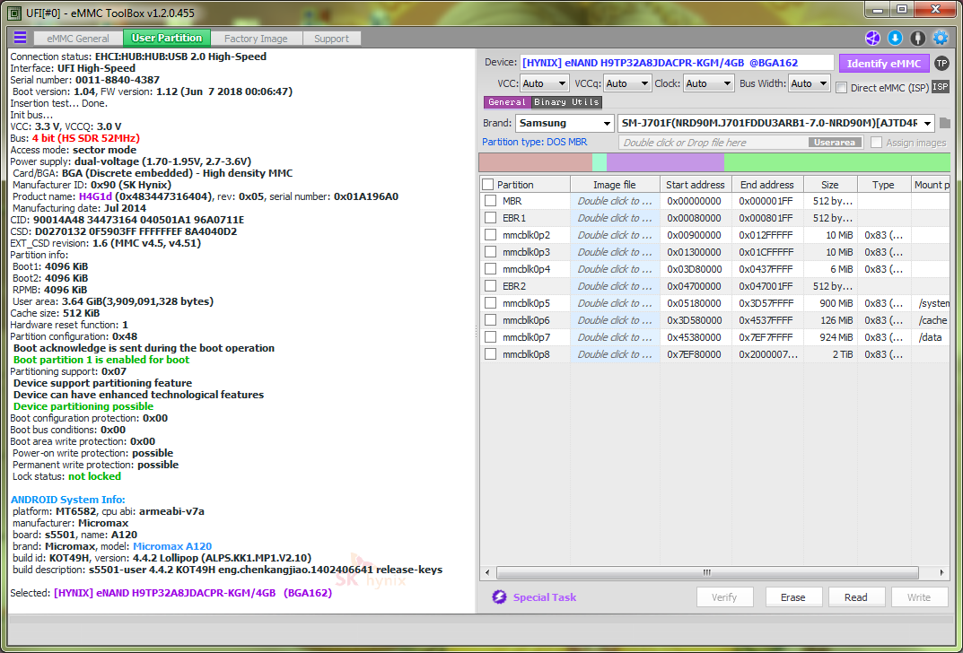Open the SM-J701F model dropdown
The image size is (963, 653).
[x=775, y=124]
